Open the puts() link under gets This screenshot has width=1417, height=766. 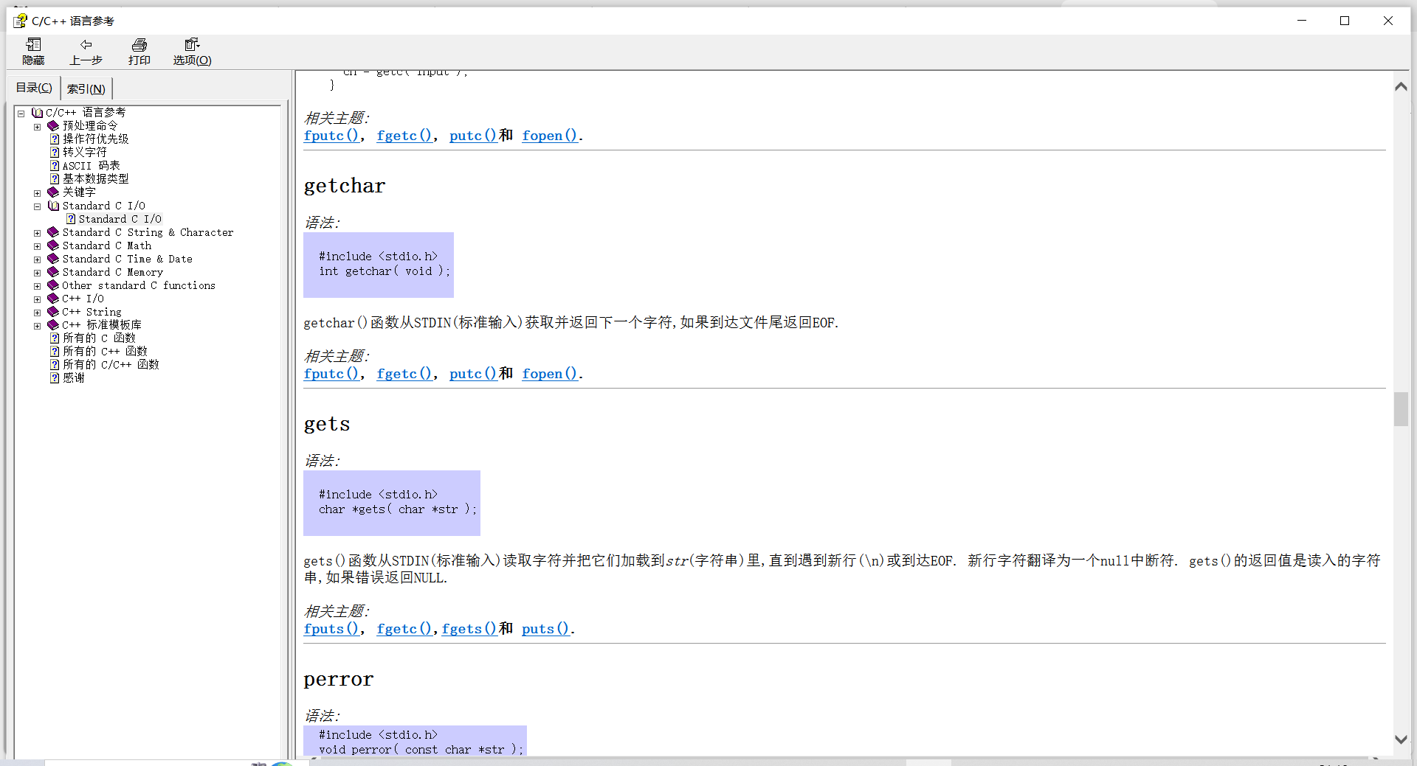(x=545, y=629)
